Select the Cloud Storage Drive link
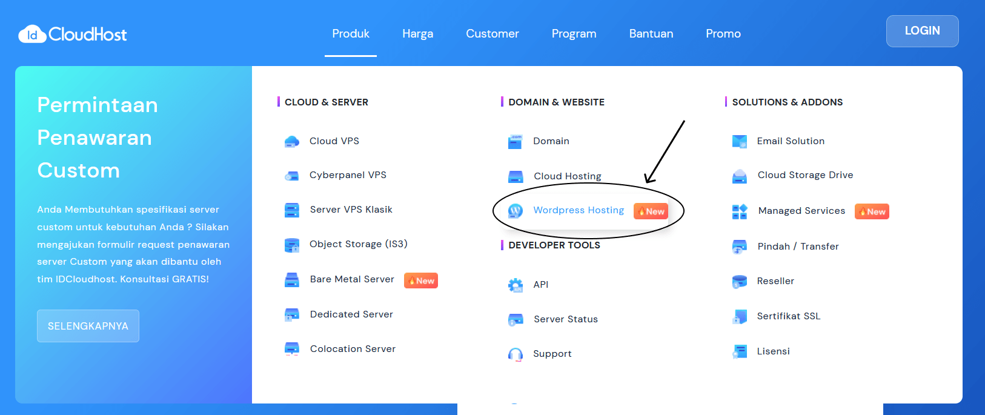This screenshot has width=985, height=415. tap(805, 175)
